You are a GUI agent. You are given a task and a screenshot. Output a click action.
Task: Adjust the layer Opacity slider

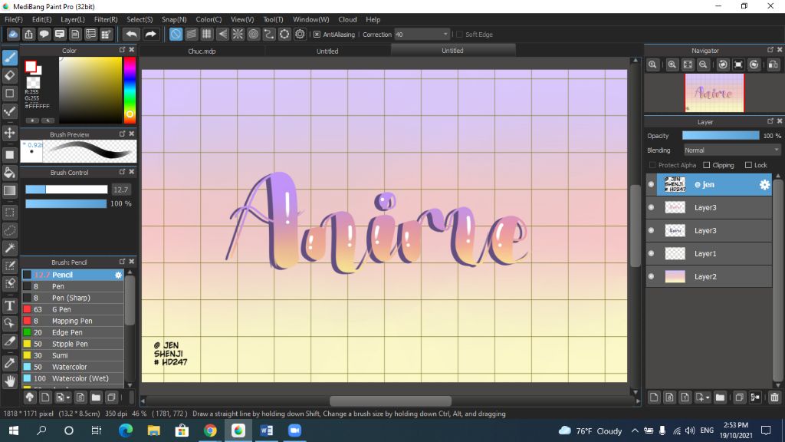coord(721,136)
